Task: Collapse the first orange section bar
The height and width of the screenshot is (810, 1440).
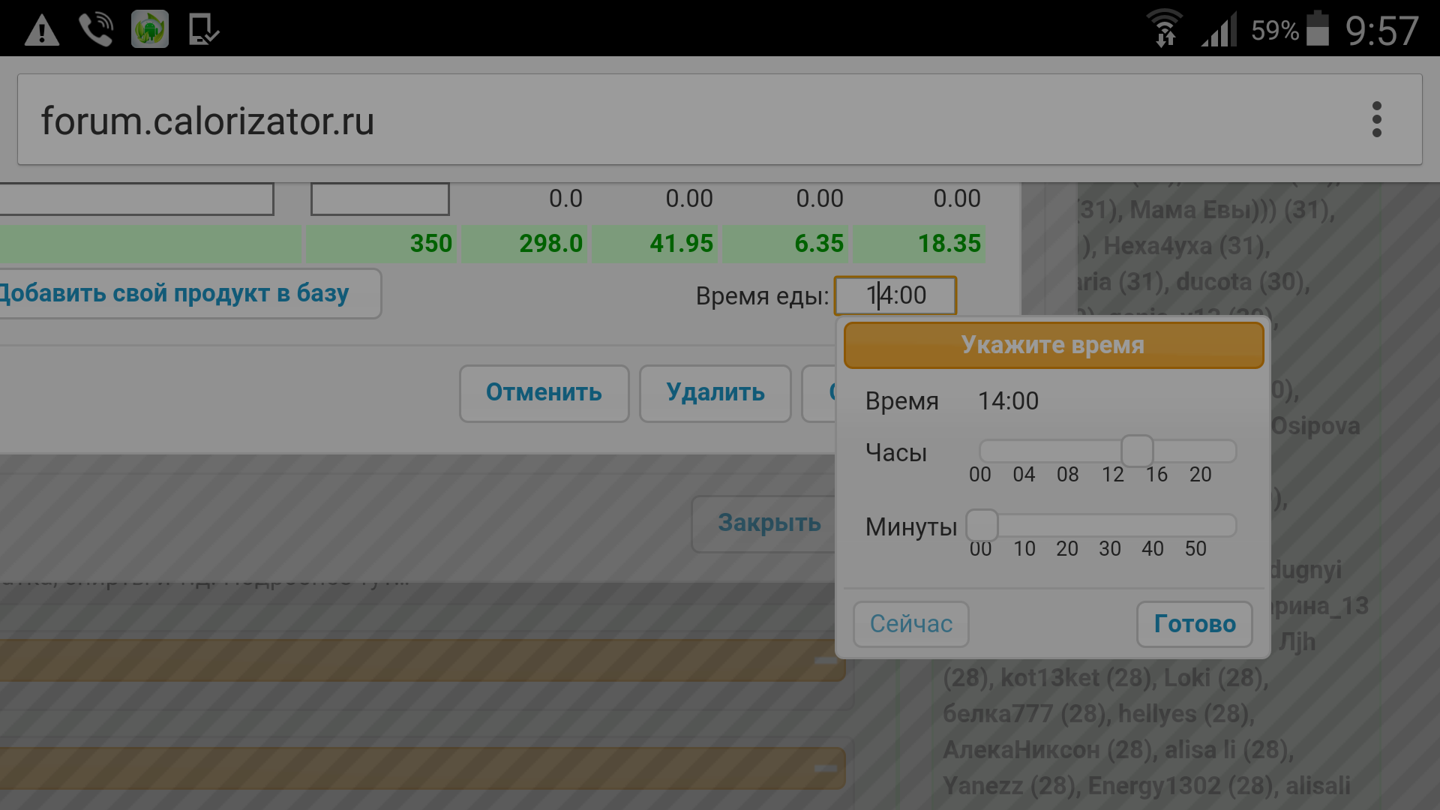Action: point(826,661)
